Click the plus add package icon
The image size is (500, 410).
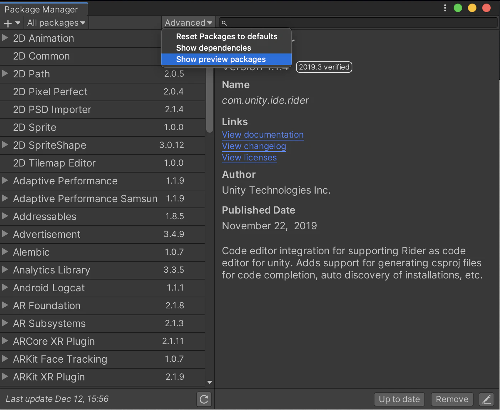pos(8,24)
